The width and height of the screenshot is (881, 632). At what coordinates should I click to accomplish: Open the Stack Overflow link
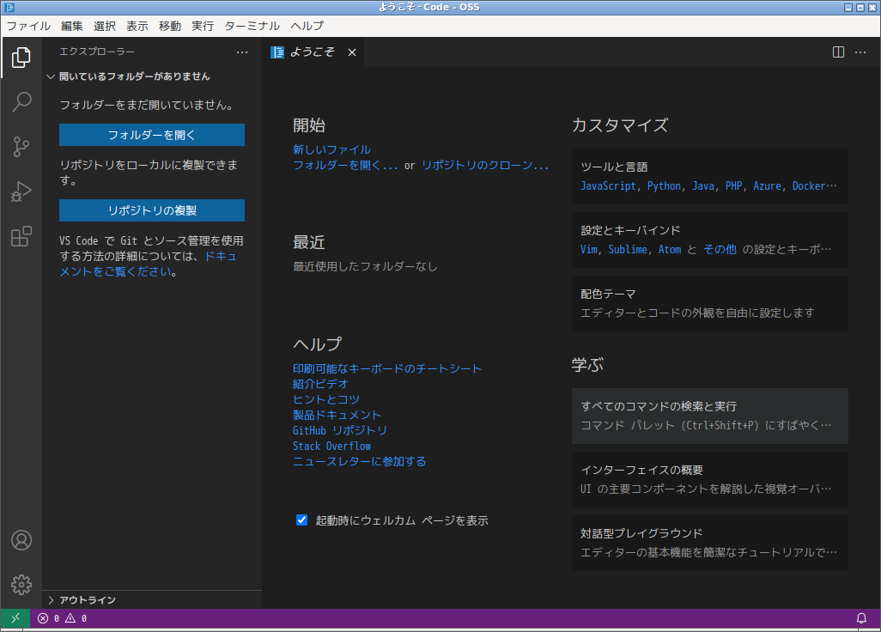coord(331,446)
